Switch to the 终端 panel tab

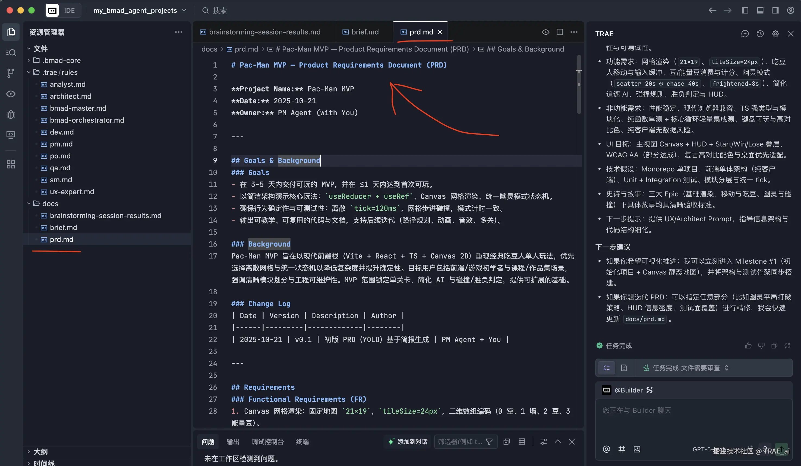302,442
